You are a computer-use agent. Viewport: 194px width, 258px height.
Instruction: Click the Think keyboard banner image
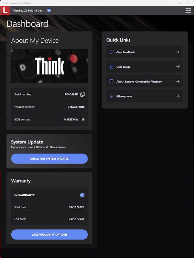(x=50, y=66)
